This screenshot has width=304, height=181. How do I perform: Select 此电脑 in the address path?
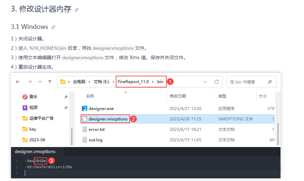coord(79,82)
